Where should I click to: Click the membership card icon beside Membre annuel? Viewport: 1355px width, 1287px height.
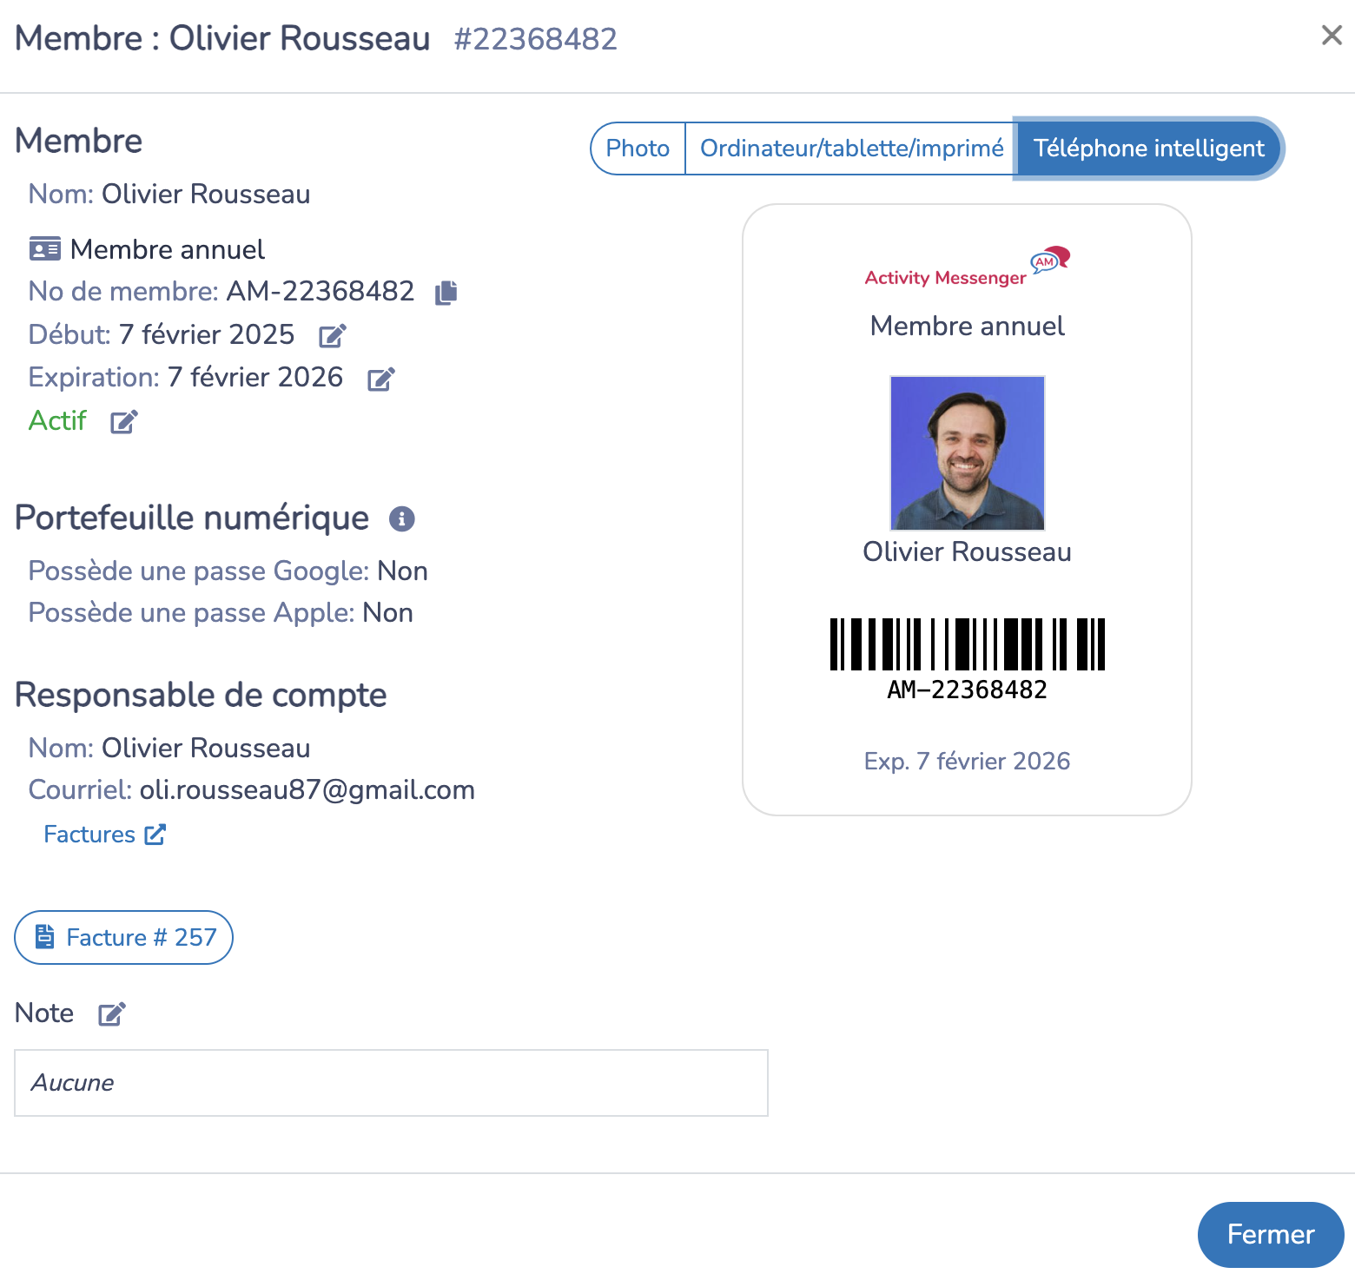point(45,249)
